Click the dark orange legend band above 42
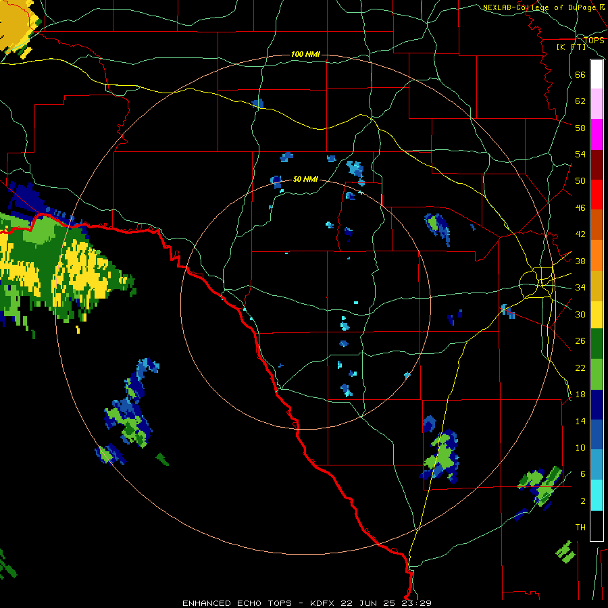The image size is (608, 608). [597, 225]
